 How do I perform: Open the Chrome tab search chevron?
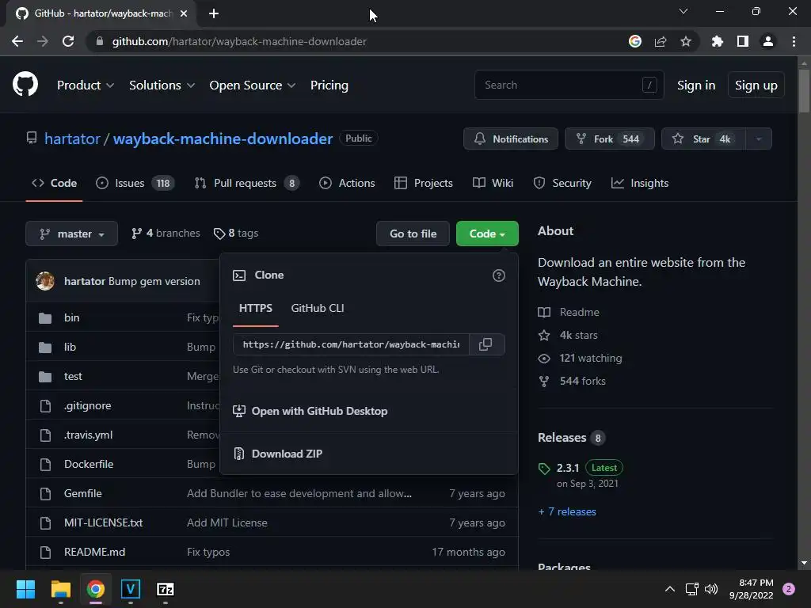[683, 11]
